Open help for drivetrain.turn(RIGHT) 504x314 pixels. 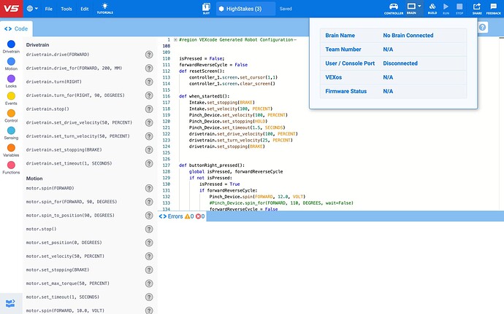click(149, 82)
